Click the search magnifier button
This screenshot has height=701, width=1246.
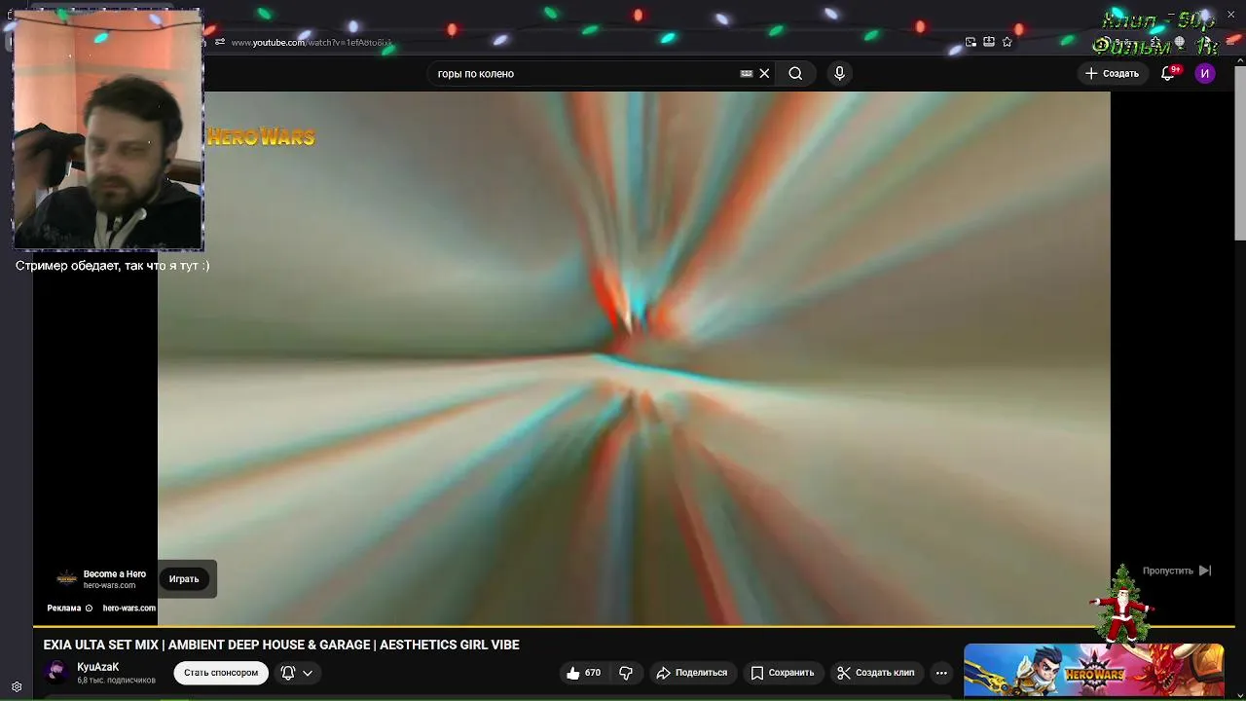coord(795,73)
